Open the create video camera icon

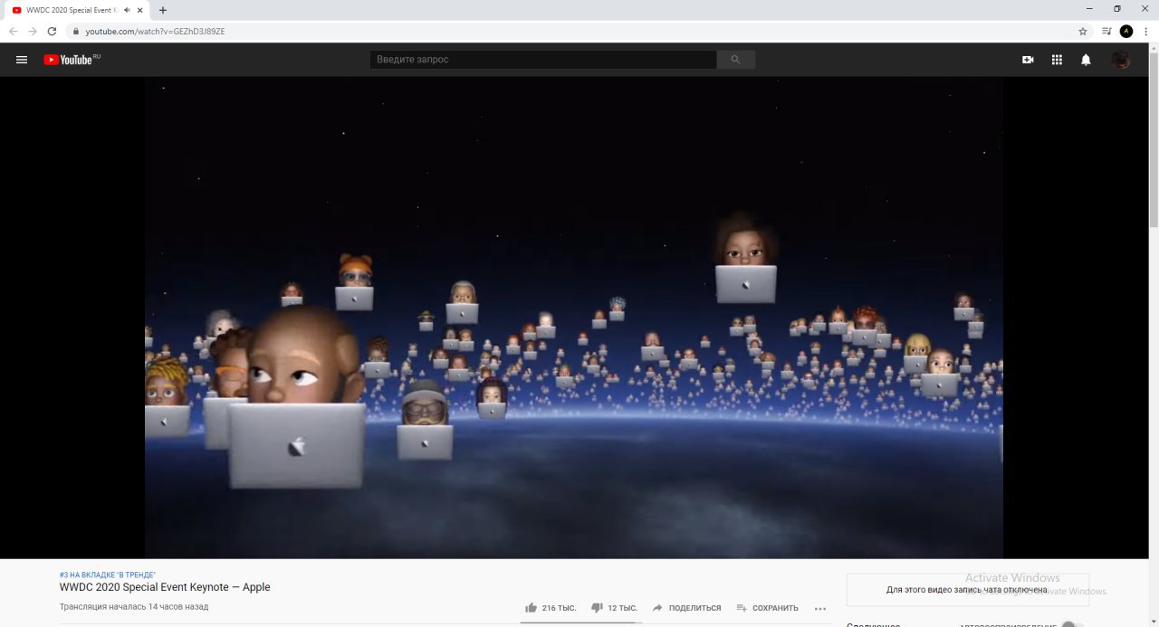click(1028, 60)
